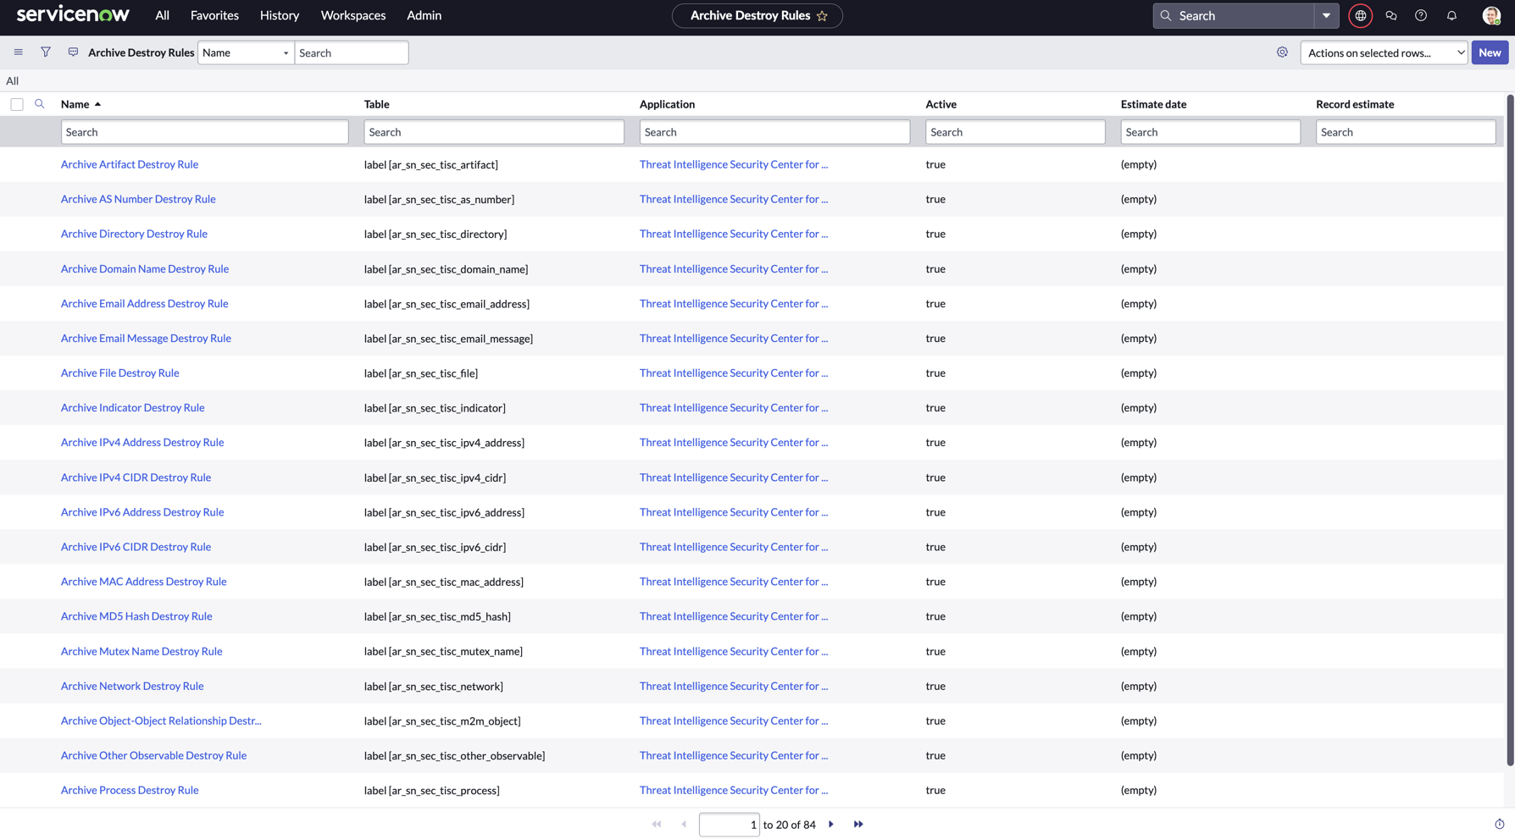Viewport: 1515px width, 839px height.
Task: Open the Favorites menu
Action: point(214,15)
